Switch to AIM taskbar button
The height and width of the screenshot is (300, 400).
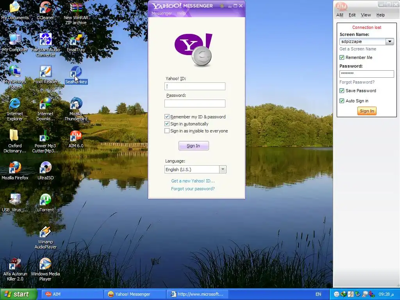pos(72,294)
